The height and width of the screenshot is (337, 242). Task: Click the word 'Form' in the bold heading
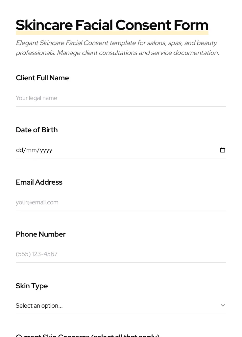click(x=191, y=25)
